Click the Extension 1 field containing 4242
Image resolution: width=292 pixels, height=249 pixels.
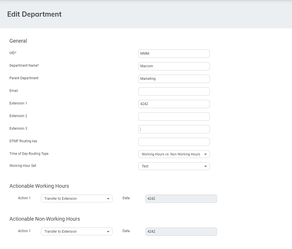174,104
